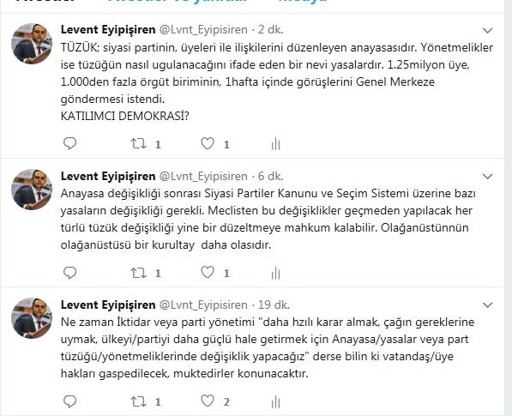This screenshot has width=512, height=416.
Task: Reply to the 19 dk. tweet
Action: pos(69,401)
